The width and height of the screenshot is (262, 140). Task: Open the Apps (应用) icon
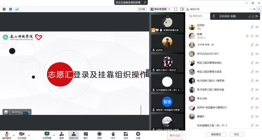tap(126, 135)
